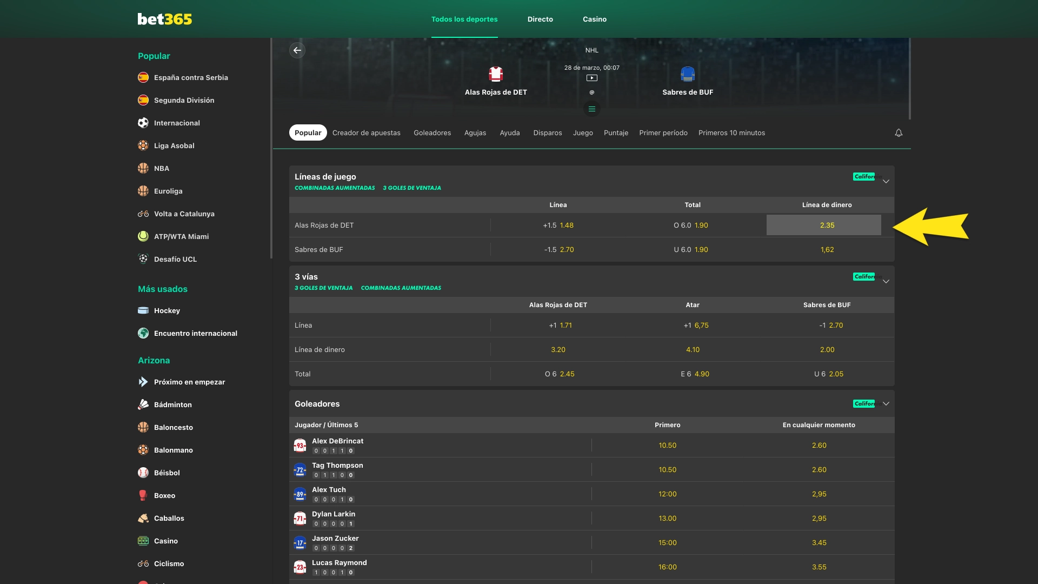This screenshot has width=1038, height=584.
Task: Collapse the 3 vías section
Action: (886, 281)
